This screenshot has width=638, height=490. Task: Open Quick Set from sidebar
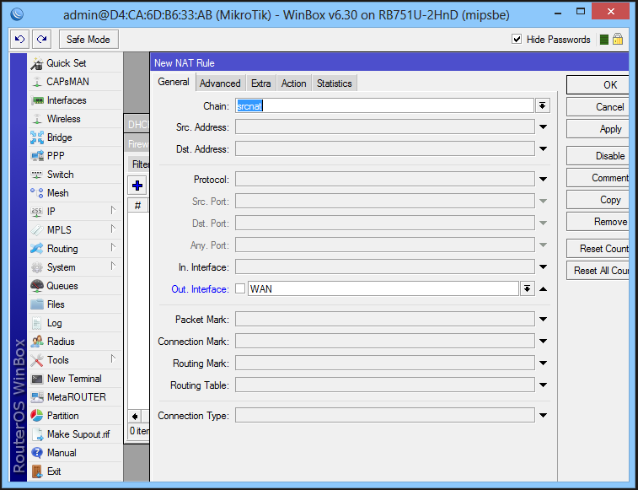tap(75, 63)
